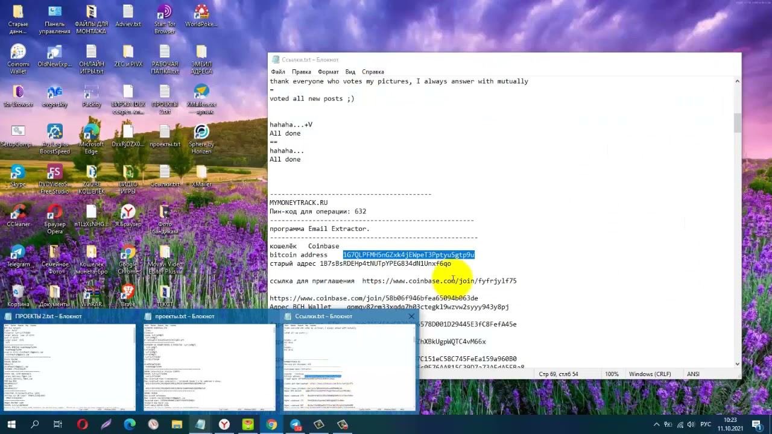
Task: Launch Opera from the taskbar
Action: tap(83, 424)
